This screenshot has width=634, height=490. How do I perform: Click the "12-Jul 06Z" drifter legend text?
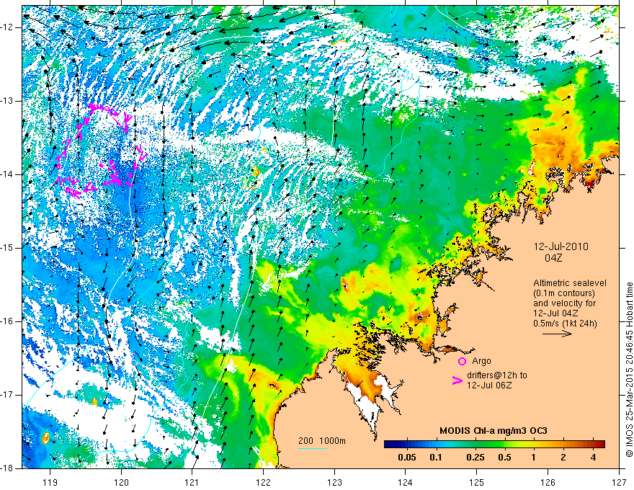pyautogui.click(x=489, y=386)
